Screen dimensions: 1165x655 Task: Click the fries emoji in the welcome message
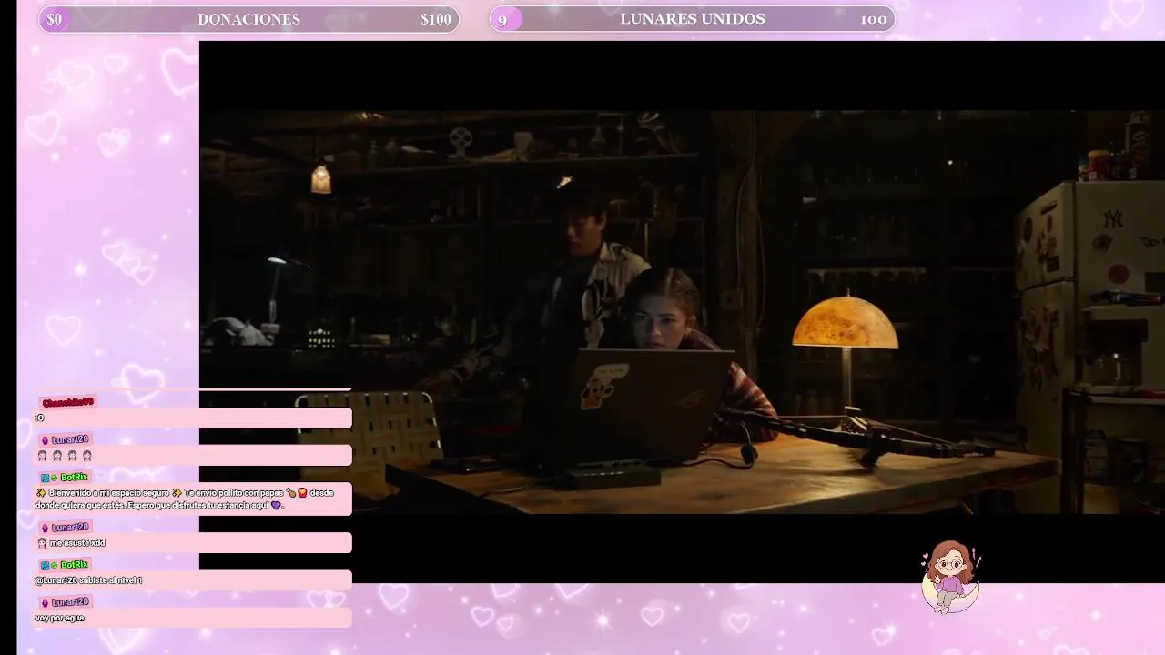[302, 493]
